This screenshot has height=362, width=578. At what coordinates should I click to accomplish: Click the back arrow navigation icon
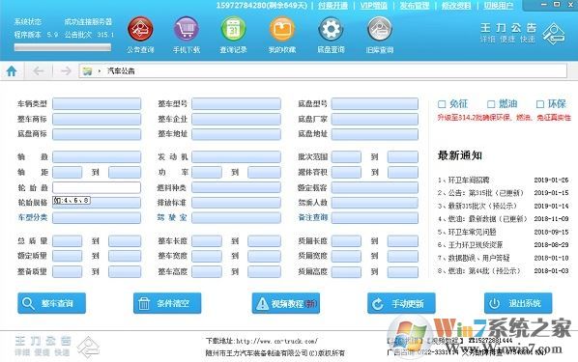pyautogui.click(x=38, y=70)
